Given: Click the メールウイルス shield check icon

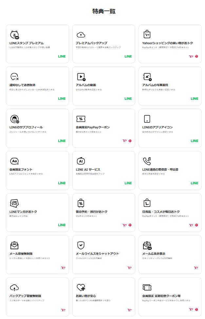Looking at the screenshot, I should (81, 245).
